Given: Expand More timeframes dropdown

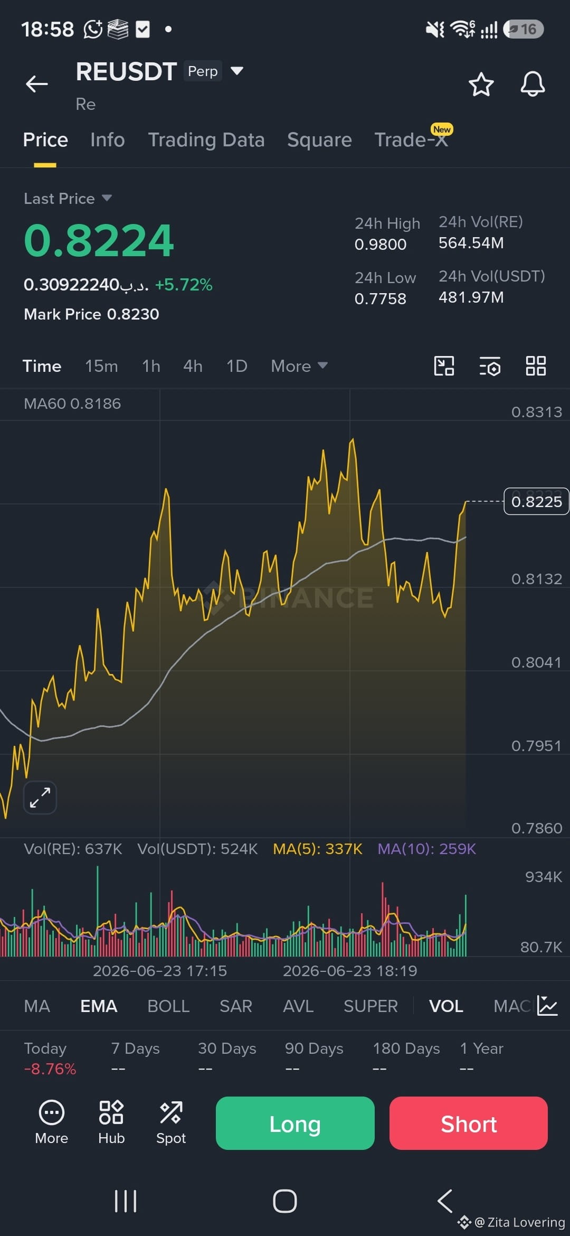Looking at the screenshot, I should coord(299,366).
